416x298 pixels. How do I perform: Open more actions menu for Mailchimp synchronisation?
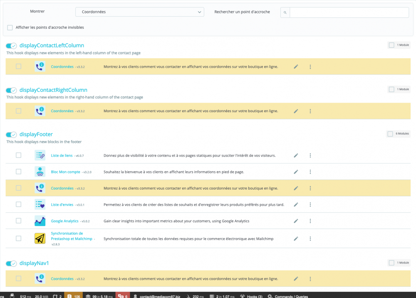(x=310, y=239)
